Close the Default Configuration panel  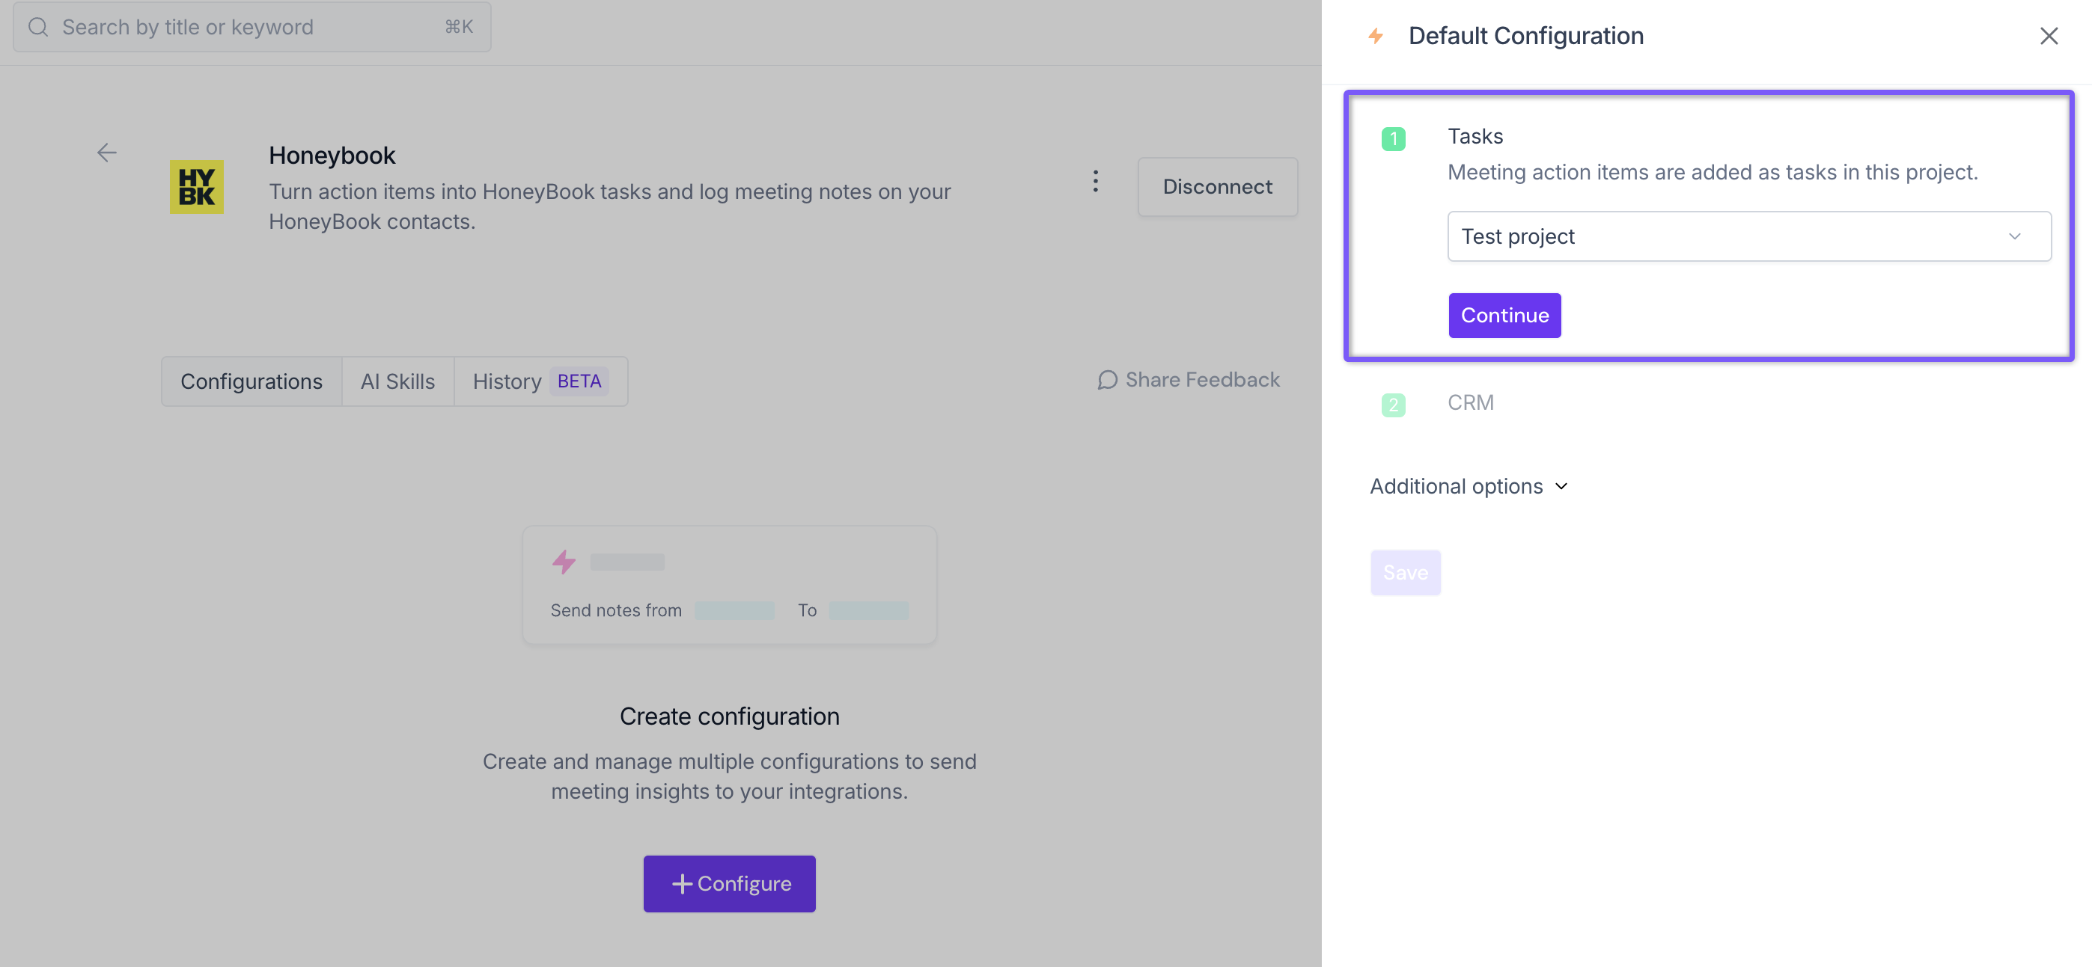(x=2048, y=36)
